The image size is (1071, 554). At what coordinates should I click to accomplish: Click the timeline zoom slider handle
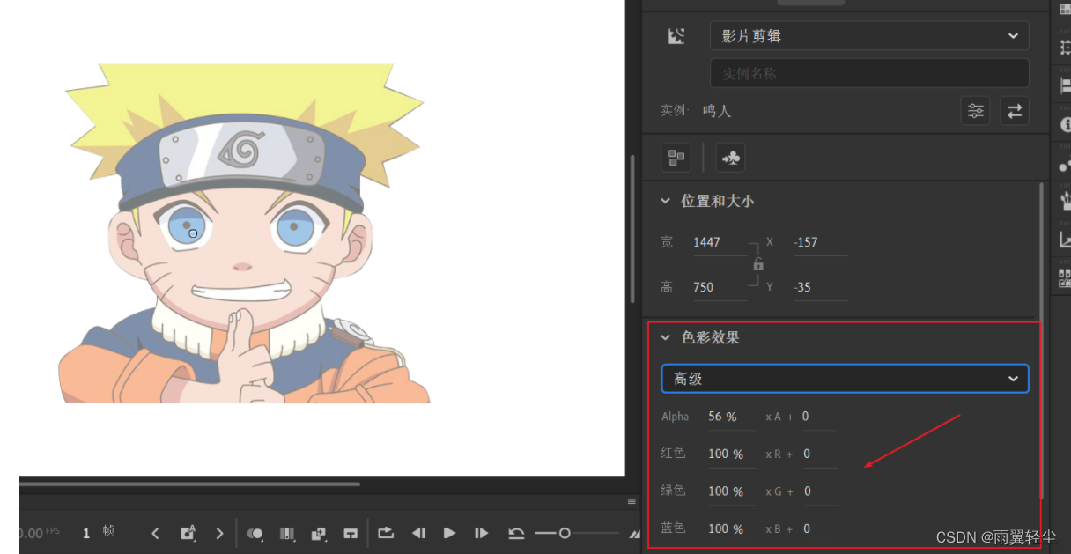point(565,533)
